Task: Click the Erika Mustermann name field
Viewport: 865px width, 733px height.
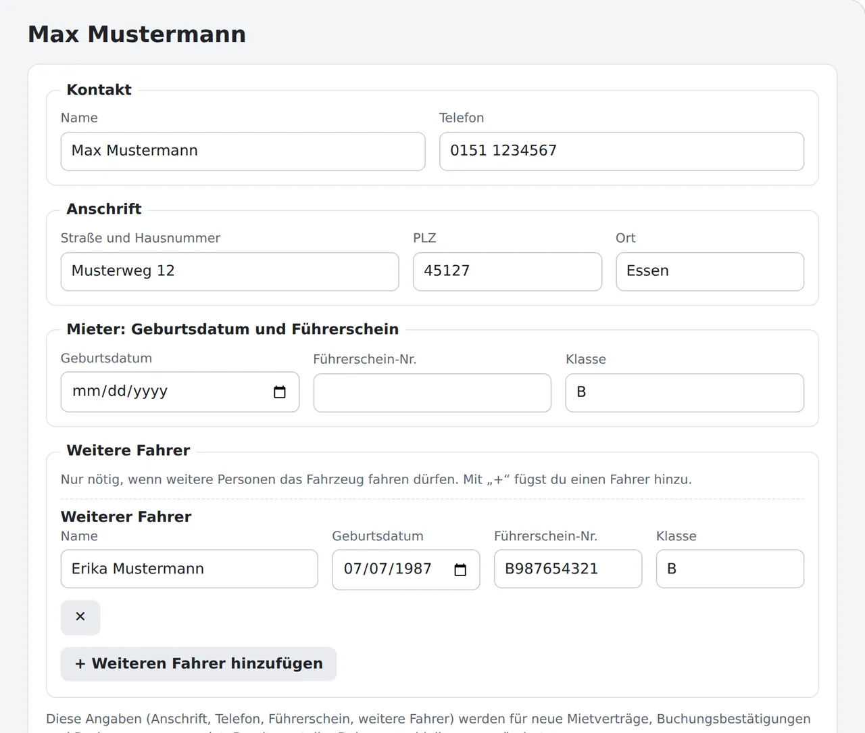Action: click(189, 569)
